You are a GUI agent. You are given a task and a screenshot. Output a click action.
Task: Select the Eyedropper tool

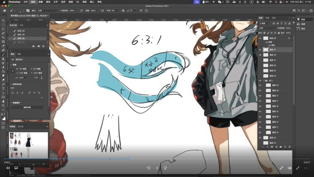(3, 46)
